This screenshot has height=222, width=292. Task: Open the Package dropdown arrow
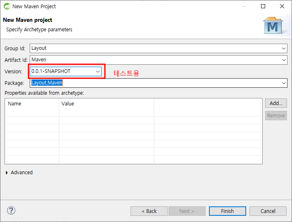click(284, 83)
